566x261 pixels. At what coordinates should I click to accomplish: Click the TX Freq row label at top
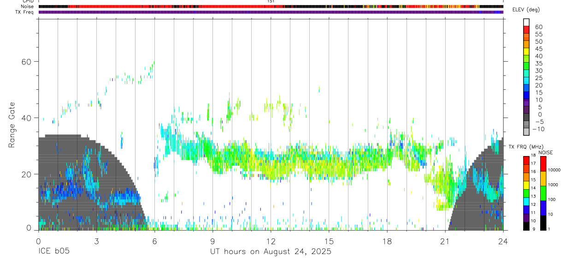pos(24,12)
